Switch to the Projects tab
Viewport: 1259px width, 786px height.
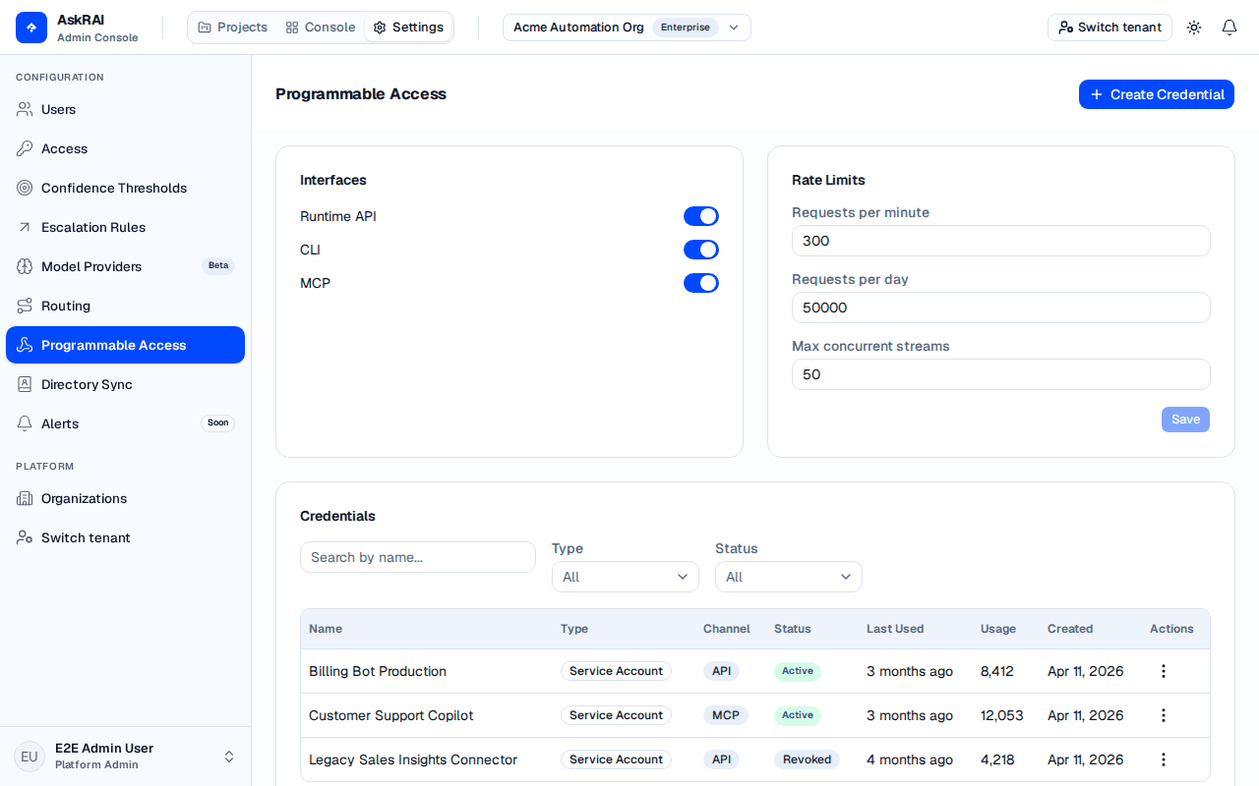click(x=233, y=28)
